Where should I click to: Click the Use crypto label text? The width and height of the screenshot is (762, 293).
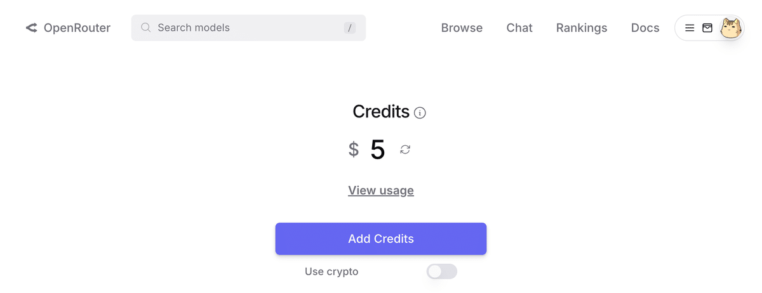[x=331, y=271]
